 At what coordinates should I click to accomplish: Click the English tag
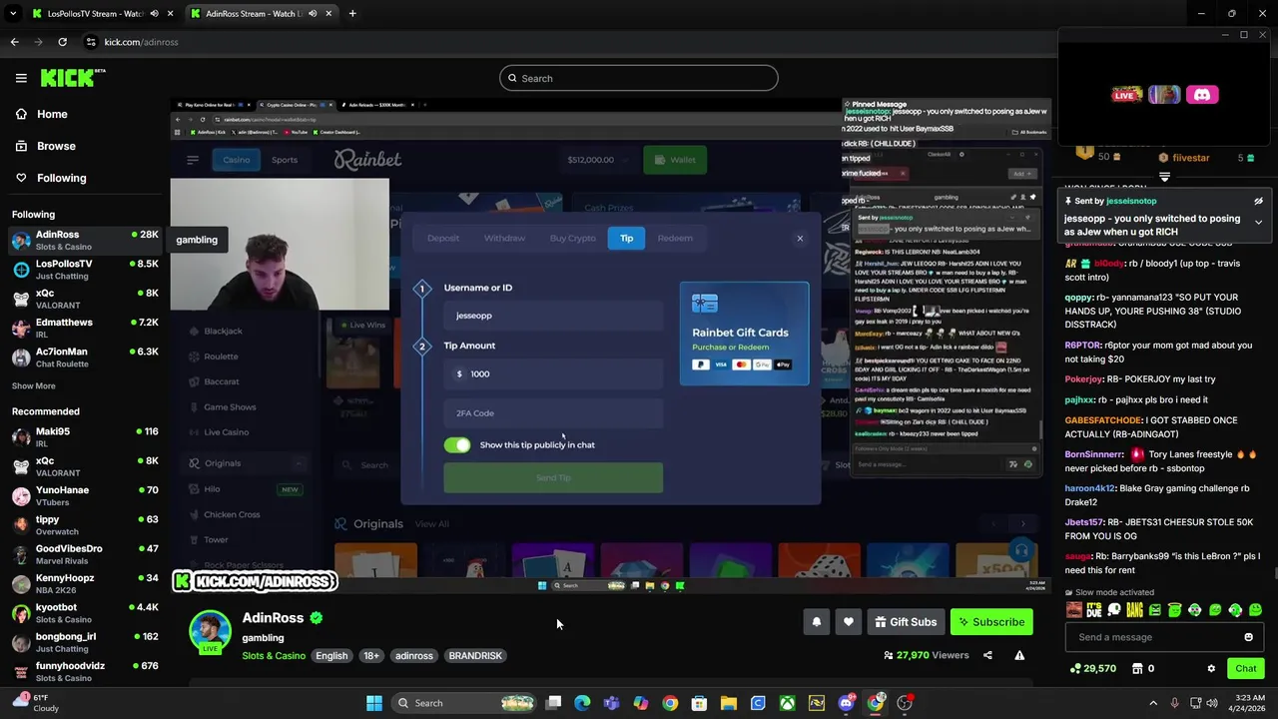tap(331, 656)
